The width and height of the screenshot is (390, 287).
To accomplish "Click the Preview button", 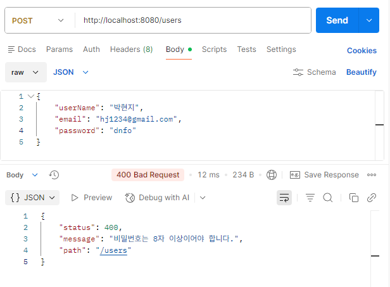I will (x=92, y=198).
